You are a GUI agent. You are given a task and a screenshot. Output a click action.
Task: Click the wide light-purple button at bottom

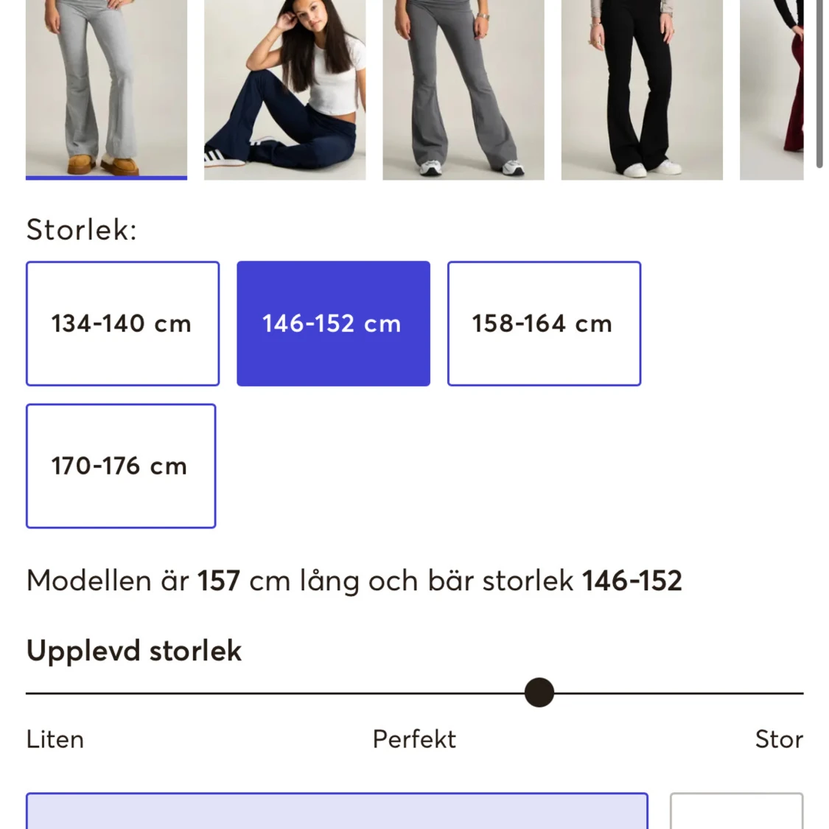337,811
